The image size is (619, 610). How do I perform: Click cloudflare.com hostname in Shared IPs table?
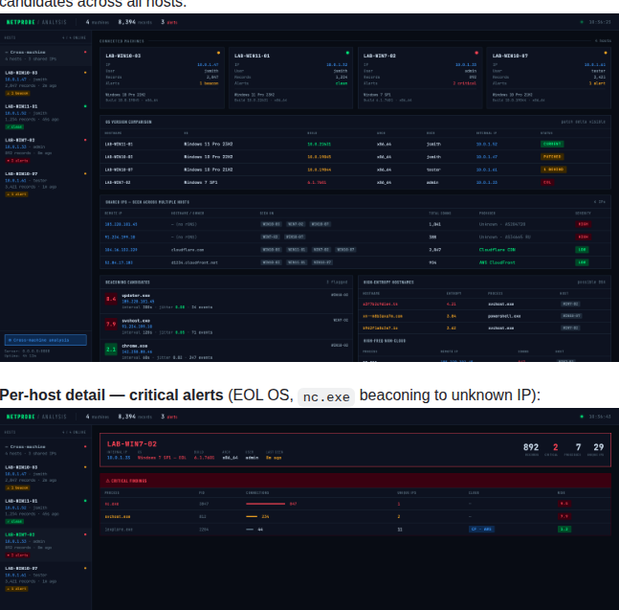188,250
